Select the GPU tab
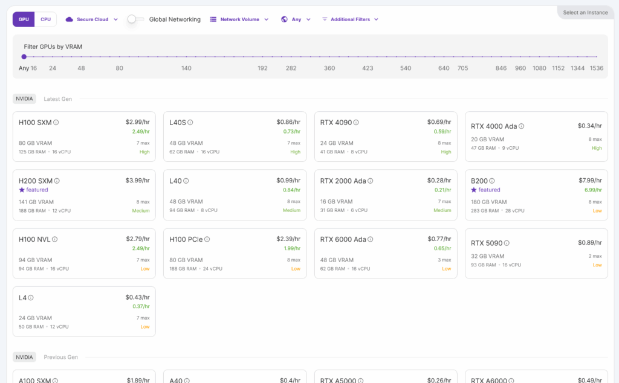Screen dimensions: 619x383 coord(23,19)
